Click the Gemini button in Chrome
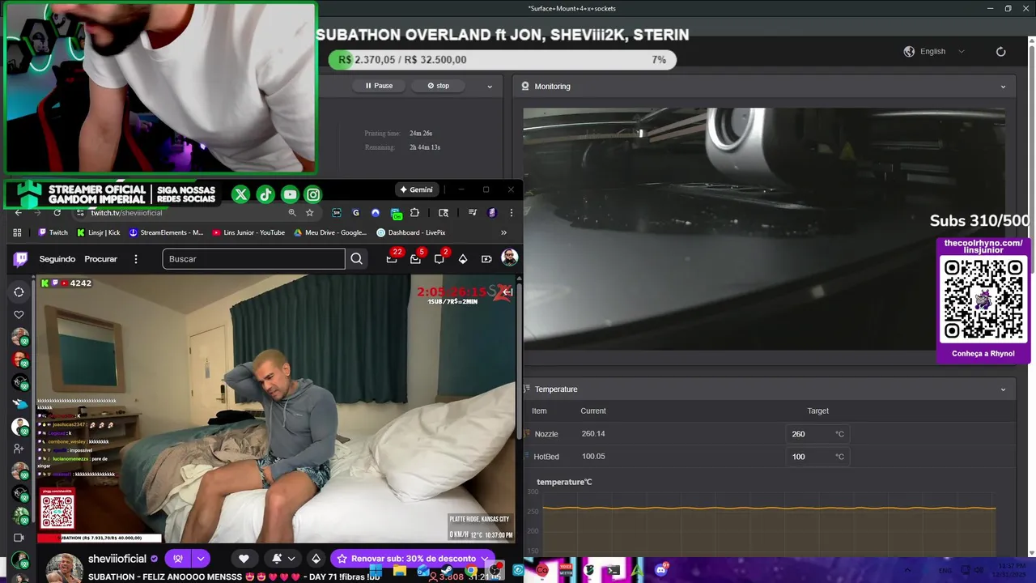Image resolution: width=1036 pixels, height=583 pixels. [x=416, y=189]
